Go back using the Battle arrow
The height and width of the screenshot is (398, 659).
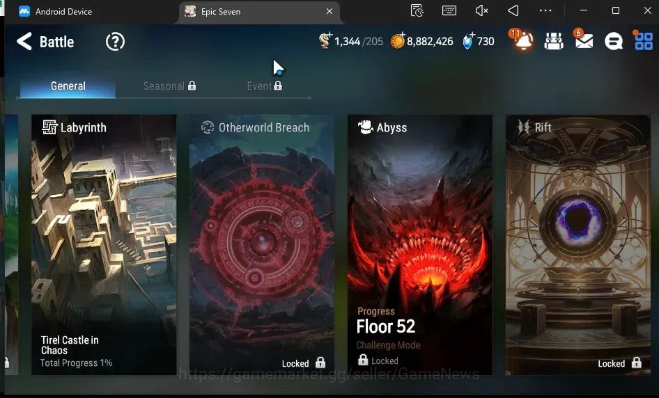(x=24, y=42)
